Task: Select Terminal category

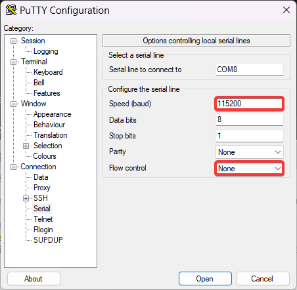Action: (x=34, y=62)
